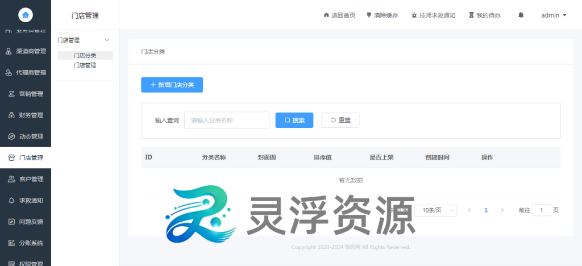The image size is (582, 266).
Task: Click the 分账系统 chart icon
Action: 11,243
